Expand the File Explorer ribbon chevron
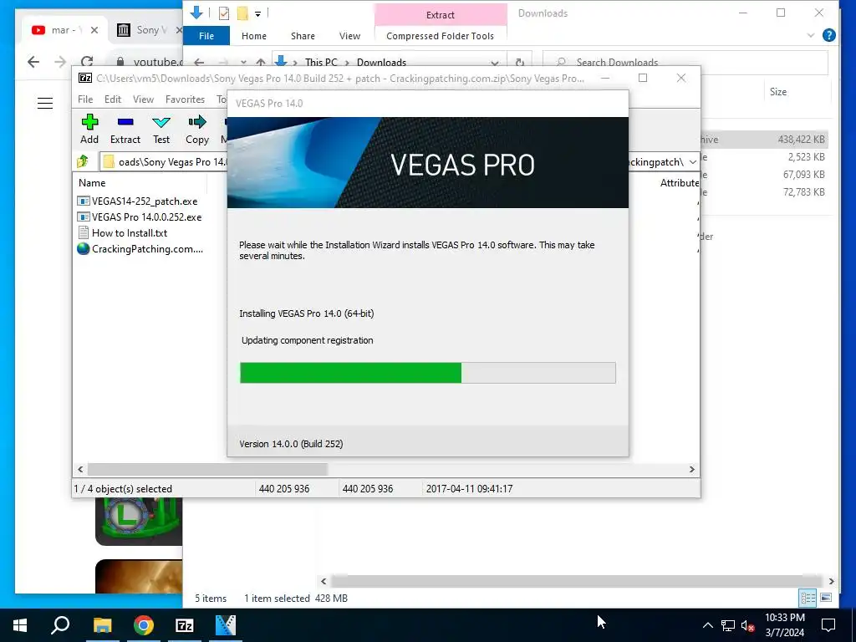The width and height of the screenshot is (856, 642). [x=810, y=35]
